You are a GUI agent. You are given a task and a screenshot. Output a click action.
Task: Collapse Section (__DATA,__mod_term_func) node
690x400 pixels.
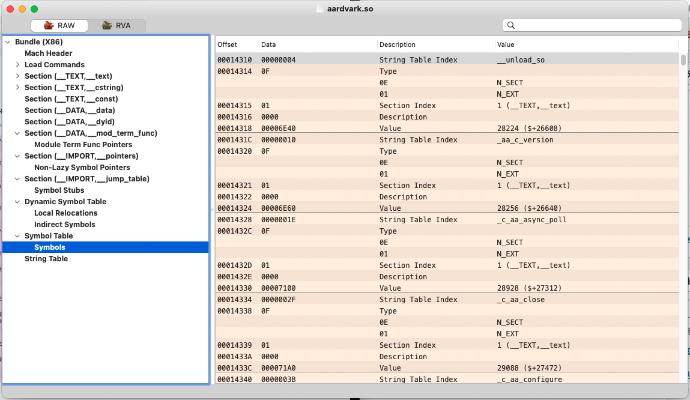coord(17,133)
